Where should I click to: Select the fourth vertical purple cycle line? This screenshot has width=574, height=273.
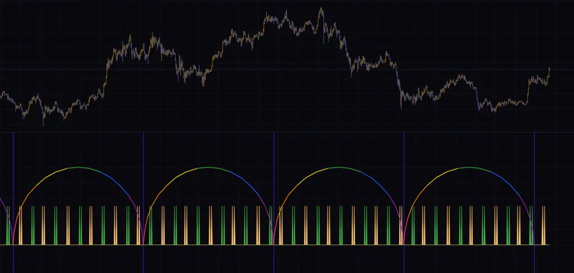(404, 203)
